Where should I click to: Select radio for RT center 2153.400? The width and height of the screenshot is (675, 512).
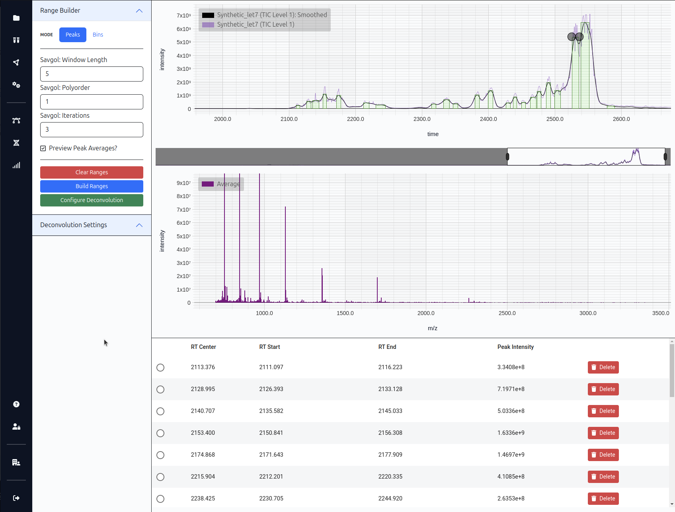160,433
